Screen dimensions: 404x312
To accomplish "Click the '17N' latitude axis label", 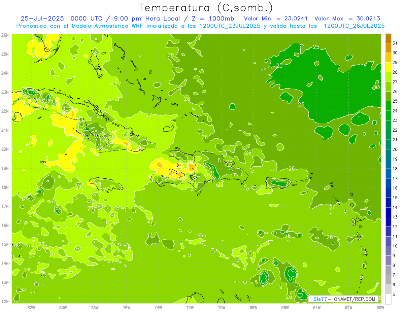I will 5,206.
